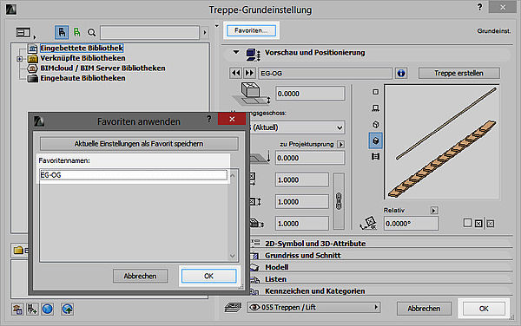This screenshot has height=326, width=521.
Task: Select Eingebettete Bibliothek in the library tree
Action: 82,48
